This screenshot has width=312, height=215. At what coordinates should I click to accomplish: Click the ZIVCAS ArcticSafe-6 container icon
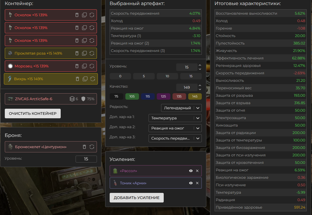coord(10,99)
